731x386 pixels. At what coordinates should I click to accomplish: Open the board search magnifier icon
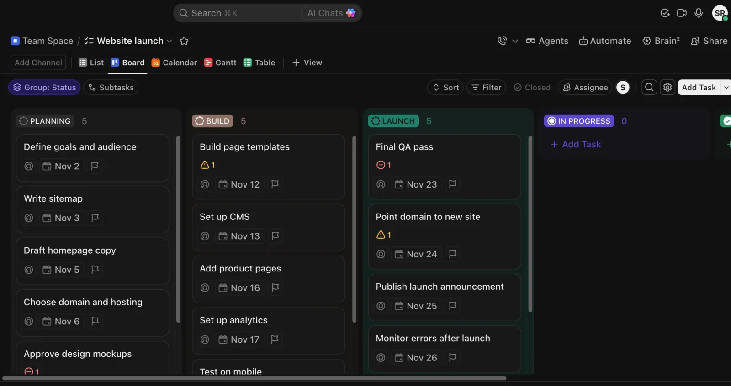tap(649, 88)
